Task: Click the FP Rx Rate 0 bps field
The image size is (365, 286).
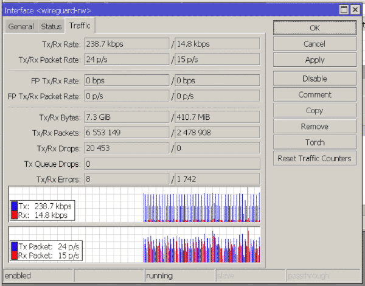Action: (217, 80)
